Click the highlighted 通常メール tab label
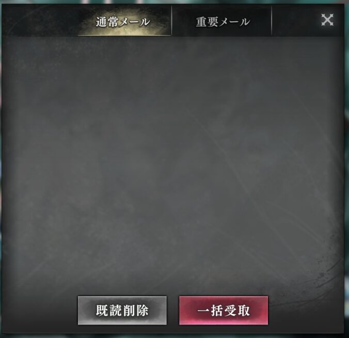The image size is (349, 338). 123,22
